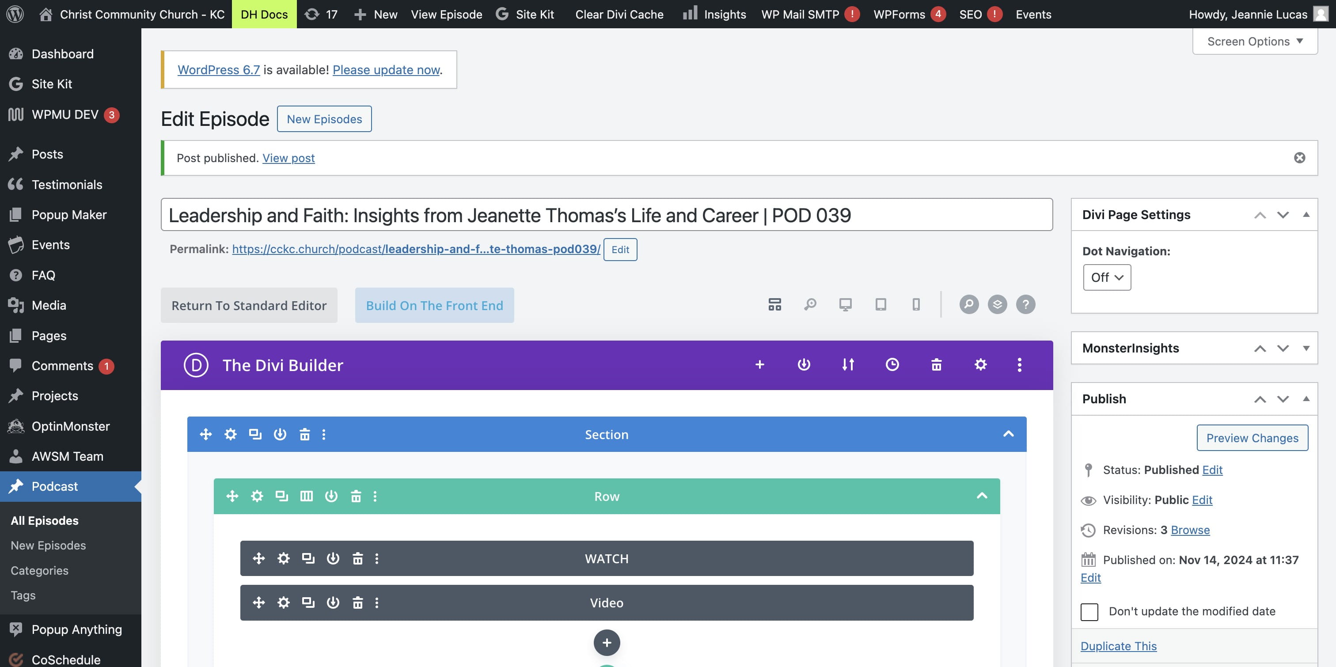Toggle Section enable/disable power icon
The height and width of the screenshot is (667, 1336).
tap(280, 434)
